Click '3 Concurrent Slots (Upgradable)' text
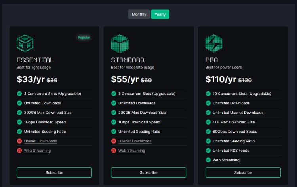The image size is (297, 187). [52, 94]
